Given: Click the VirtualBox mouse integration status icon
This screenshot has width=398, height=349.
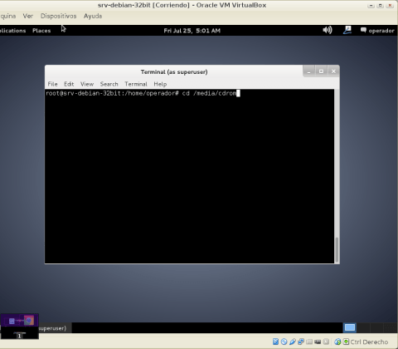Looking at the screenshot, I should [337, 342].
